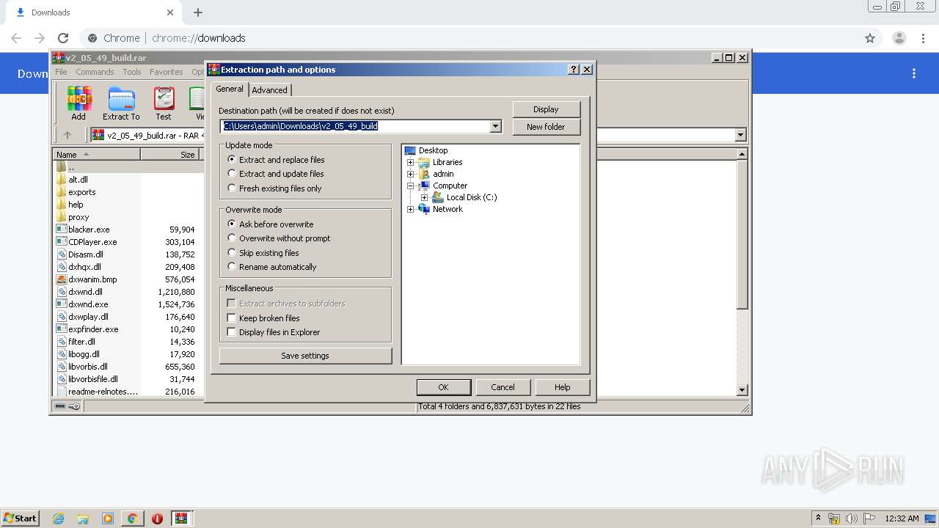
Task: Click Save settings
Action: [305, 356]
